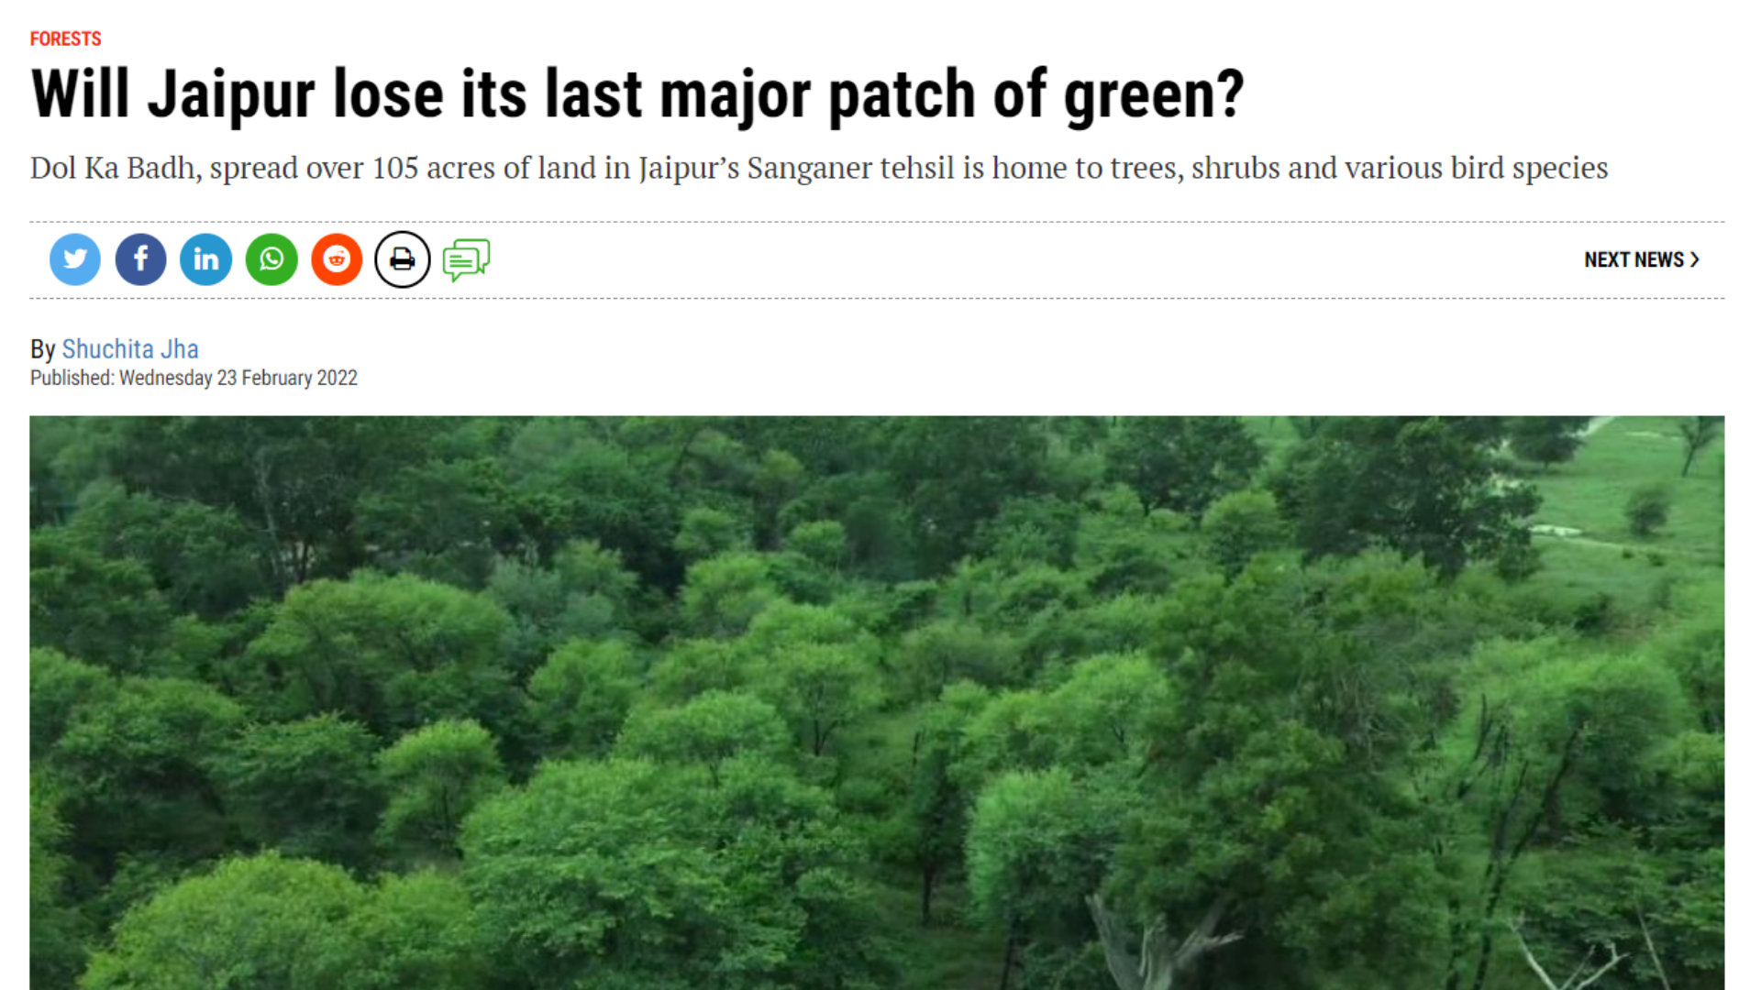1761x990 pixels.
Task: Click the published date text
Action: [x=194, y=378]
